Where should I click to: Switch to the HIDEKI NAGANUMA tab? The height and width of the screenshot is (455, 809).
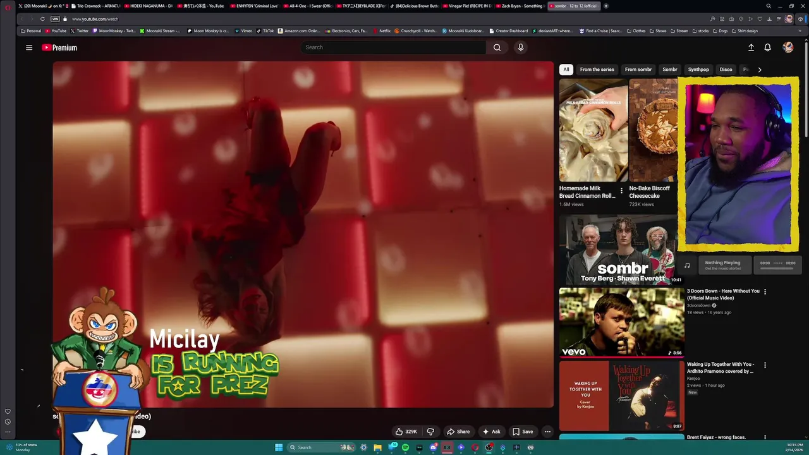tap(147, 6)
